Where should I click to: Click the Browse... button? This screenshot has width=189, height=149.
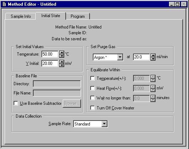[72, 103]
